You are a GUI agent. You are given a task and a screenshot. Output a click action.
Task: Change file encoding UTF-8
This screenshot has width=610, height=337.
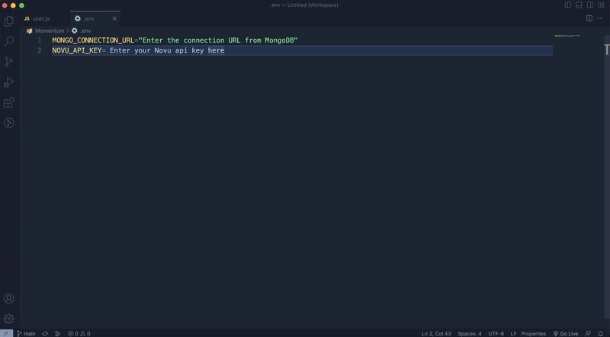(x=496, y=333)
